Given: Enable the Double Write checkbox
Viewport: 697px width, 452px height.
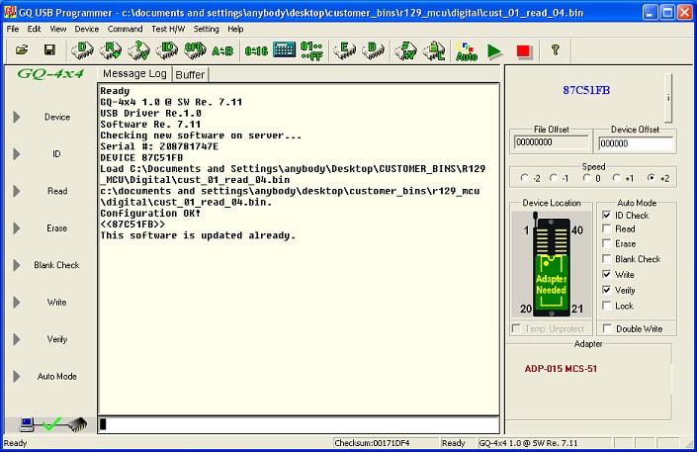Looking at the screenshot, I should tap(606, 328).
